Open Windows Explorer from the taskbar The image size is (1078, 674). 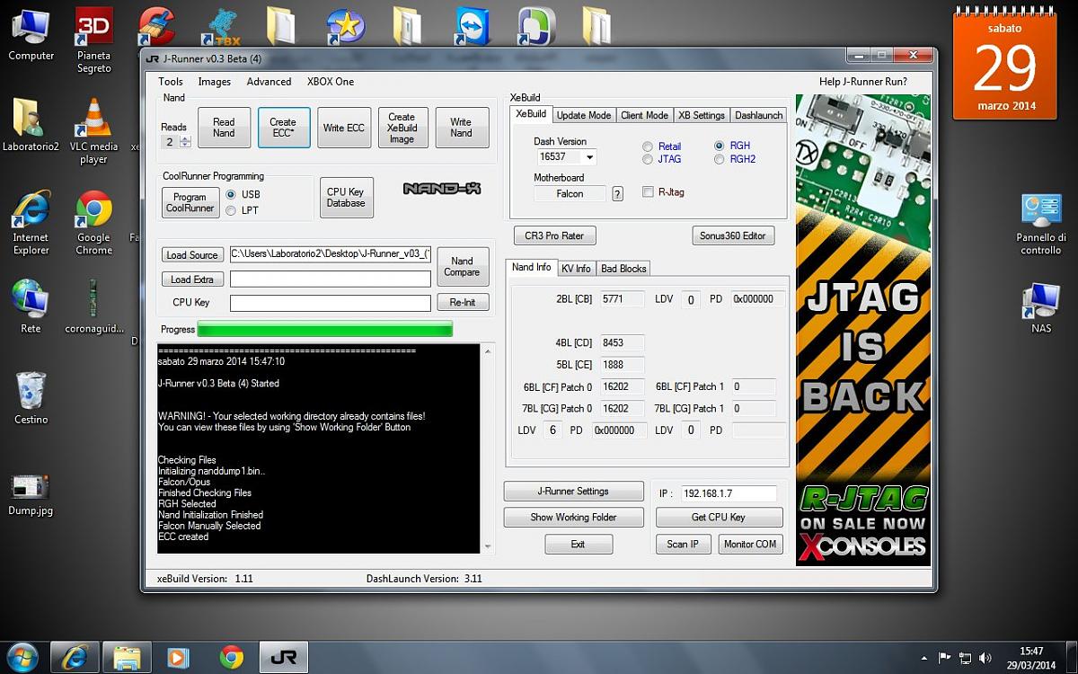point(126,657)
